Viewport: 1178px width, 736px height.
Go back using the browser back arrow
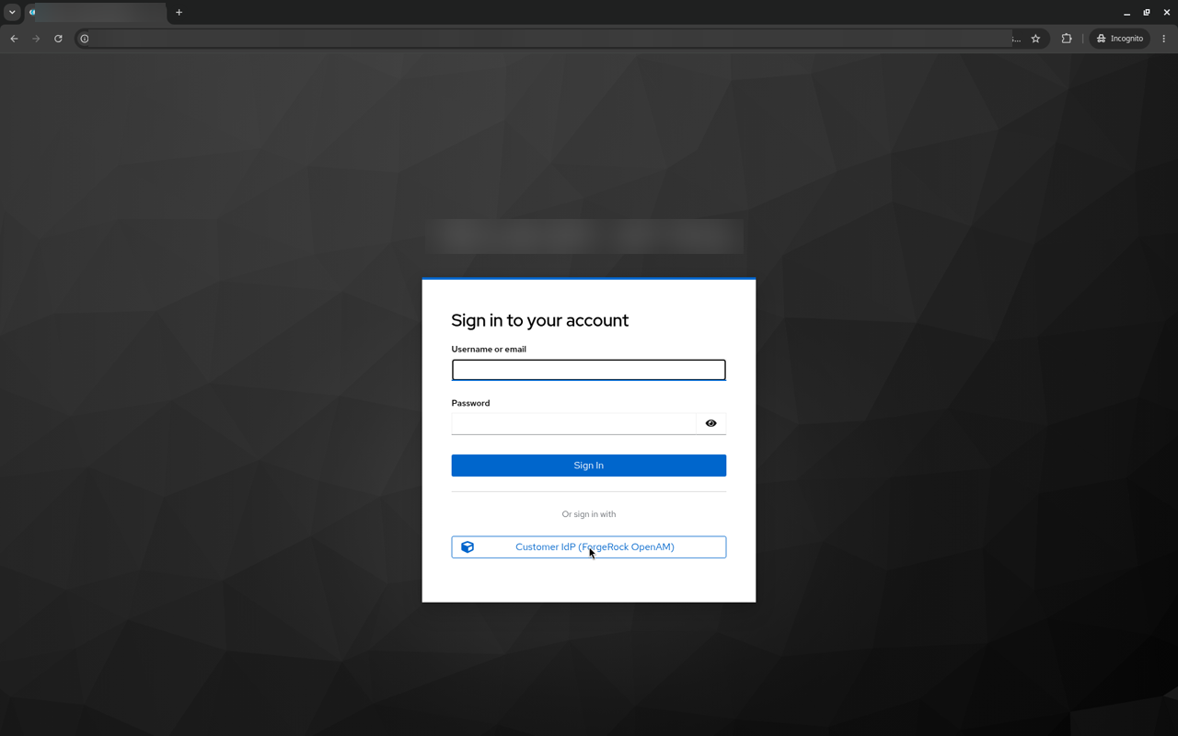14,39
